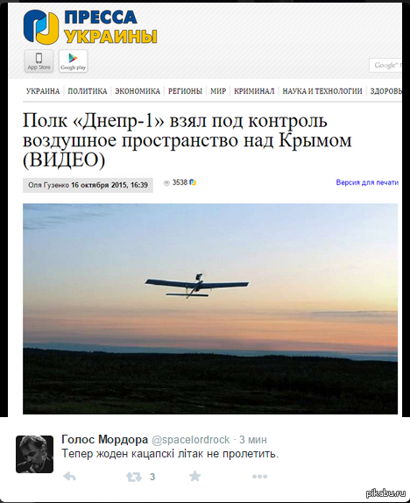Click the Версия для печати link
Screen dimensions: 410x503
click(367, 182)
